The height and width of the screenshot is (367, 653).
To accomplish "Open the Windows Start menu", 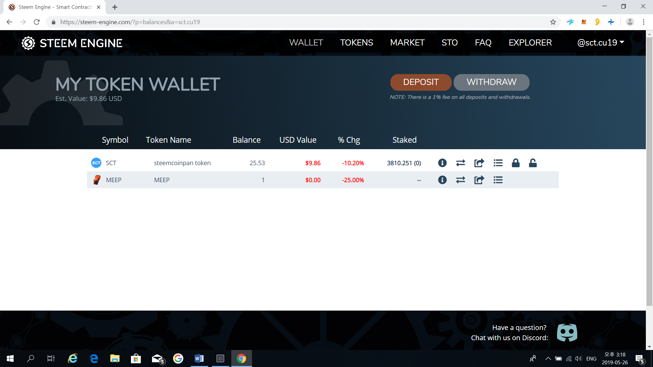I will (10, 359).
